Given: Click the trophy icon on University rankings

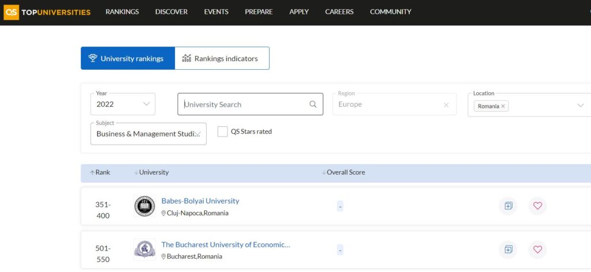Looking at the screenshot, I should [x=93, y=58].
